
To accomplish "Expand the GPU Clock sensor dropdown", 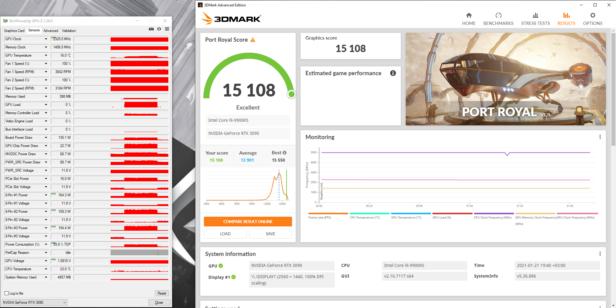I will (46, 39).
